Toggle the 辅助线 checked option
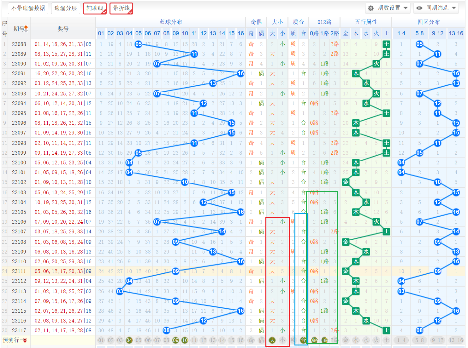 coord(95,8)
